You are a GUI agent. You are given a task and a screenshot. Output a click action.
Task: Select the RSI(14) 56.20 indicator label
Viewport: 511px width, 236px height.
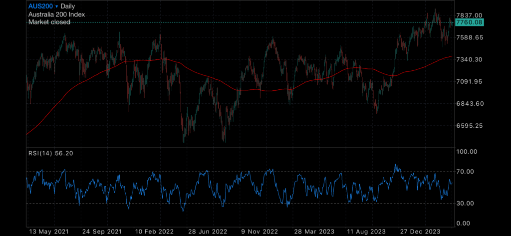(x=50, y=153)
